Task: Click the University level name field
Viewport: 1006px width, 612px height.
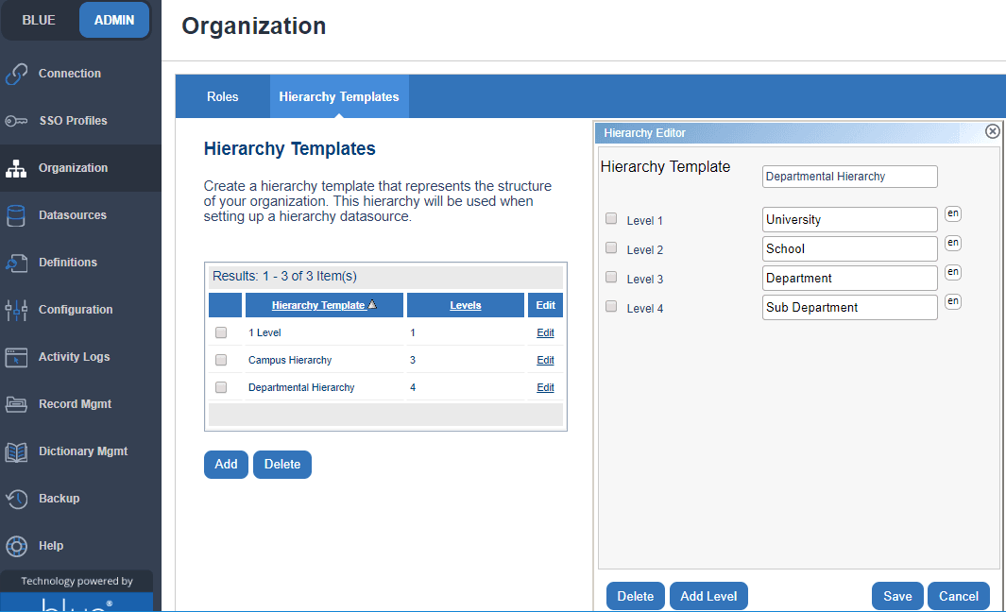Action: tap(849, 219)
